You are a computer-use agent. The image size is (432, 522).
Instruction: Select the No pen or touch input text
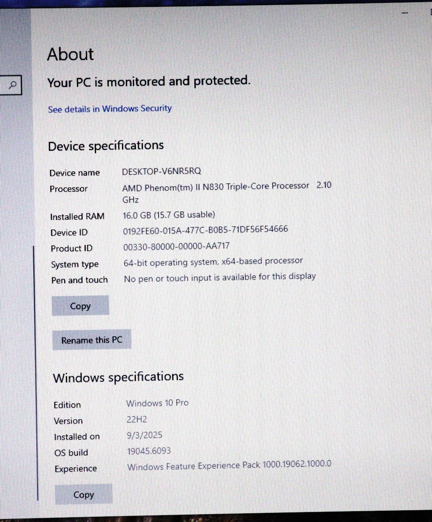(x=220, y=277)
